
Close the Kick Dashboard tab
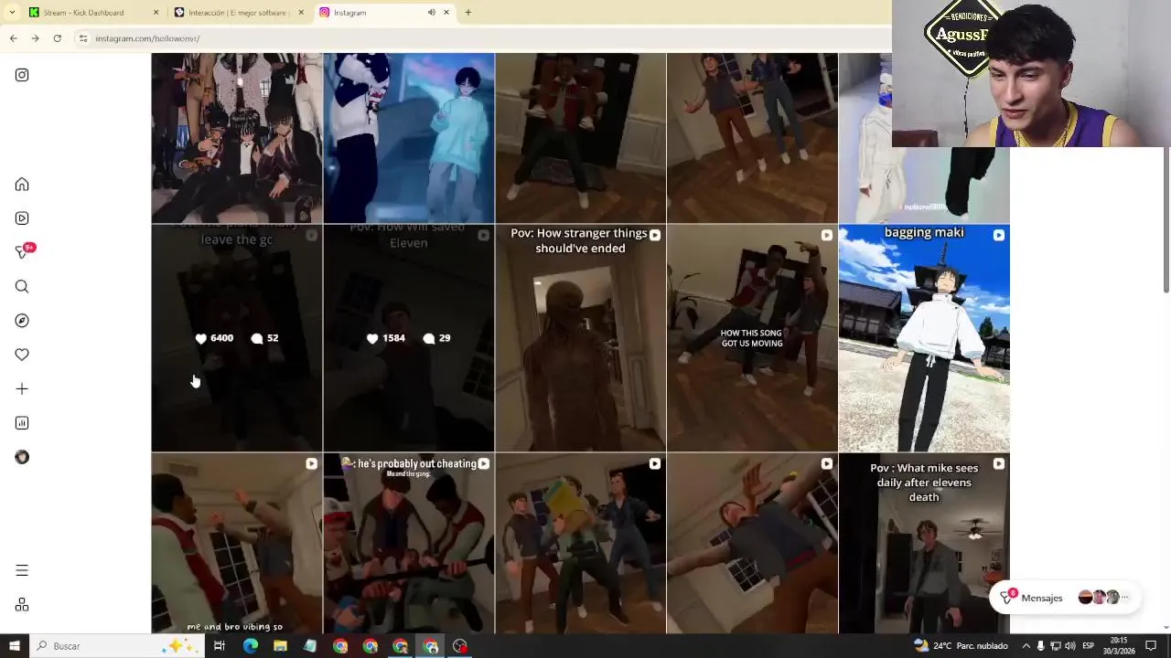(156, 13)
